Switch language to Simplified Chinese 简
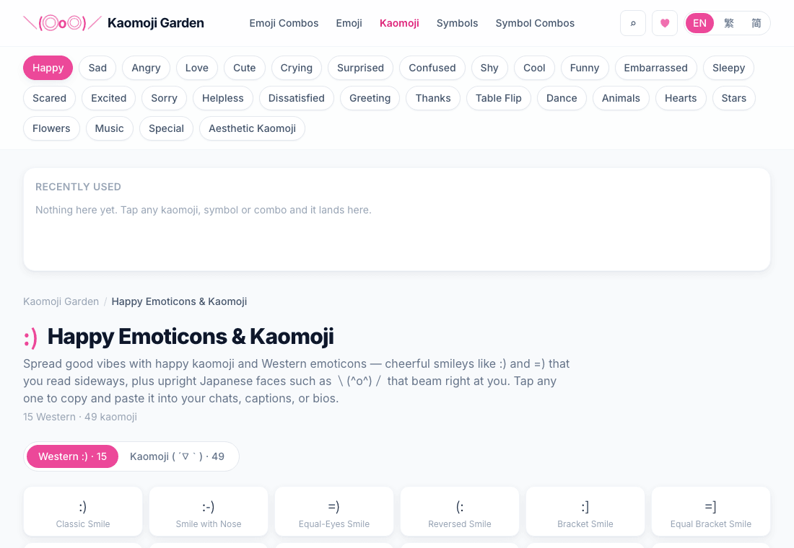The height and width of the screenshot is (548, 794). 756,23
